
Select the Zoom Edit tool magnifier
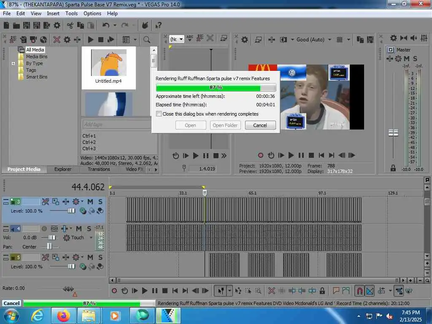pyautogui.click(x=258, y=291)
